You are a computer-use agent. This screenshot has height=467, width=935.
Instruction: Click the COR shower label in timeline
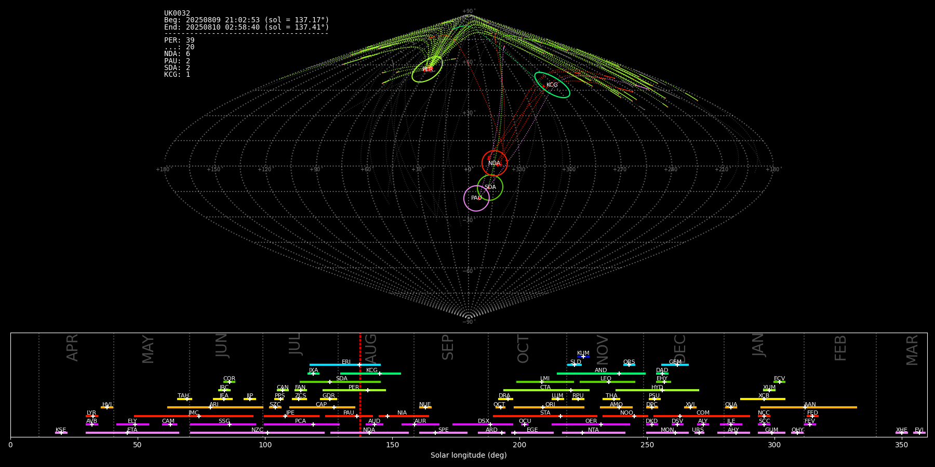(x=229, y=379)
